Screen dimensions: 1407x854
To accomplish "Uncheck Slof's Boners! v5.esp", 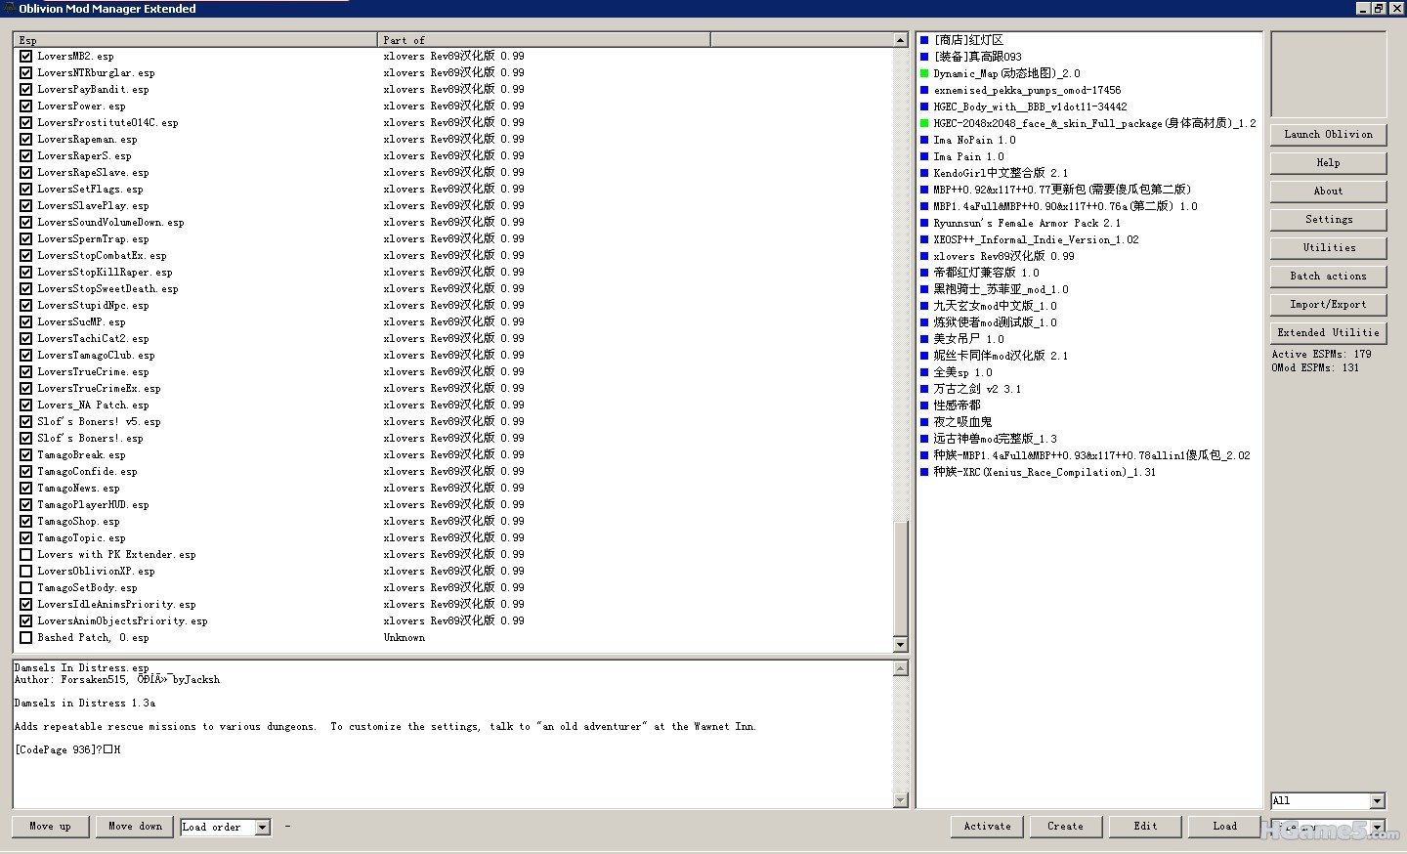I will tap(26, 422).
